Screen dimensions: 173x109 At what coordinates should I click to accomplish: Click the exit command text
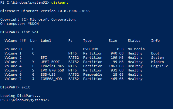[x=26, y=87]
